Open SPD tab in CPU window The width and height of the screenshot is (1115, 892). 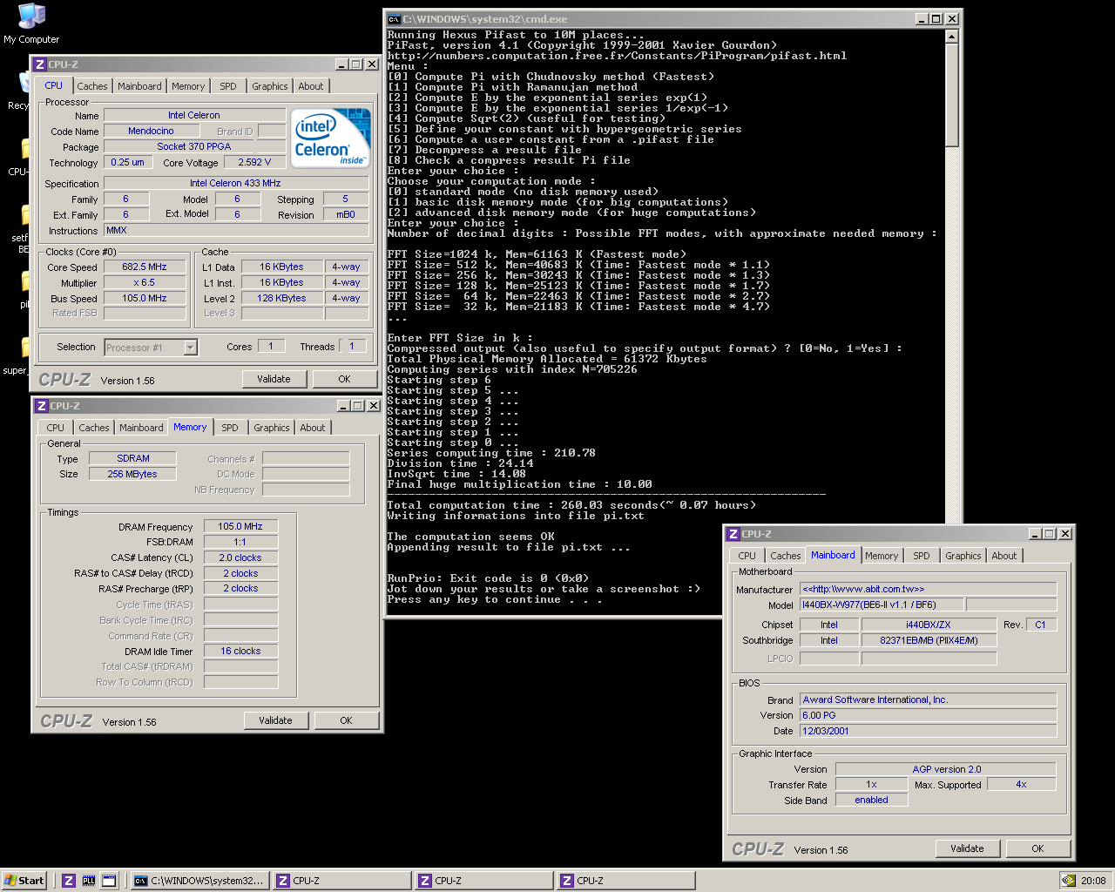pos(228,86)
